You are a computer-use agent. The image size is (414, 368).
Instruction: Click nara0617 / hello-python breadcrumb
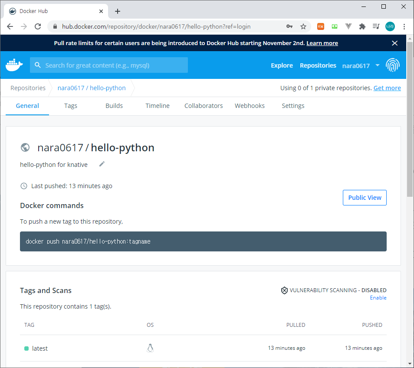pos(92,88)
